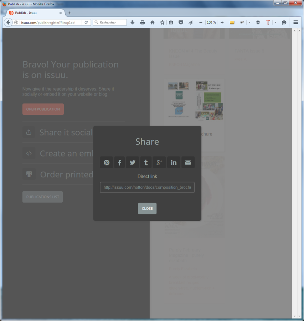Click the chat smiley toolbar icon
Image resolution: width=304 pixels, height=321 pixels.
pyautogui.click(x=284, y=22)
